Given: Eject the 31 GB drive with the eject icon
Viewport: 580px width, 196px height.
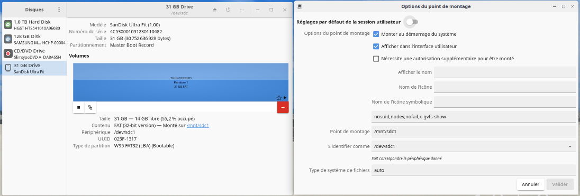Looking at the screenshot, I should tap(215, 10).
